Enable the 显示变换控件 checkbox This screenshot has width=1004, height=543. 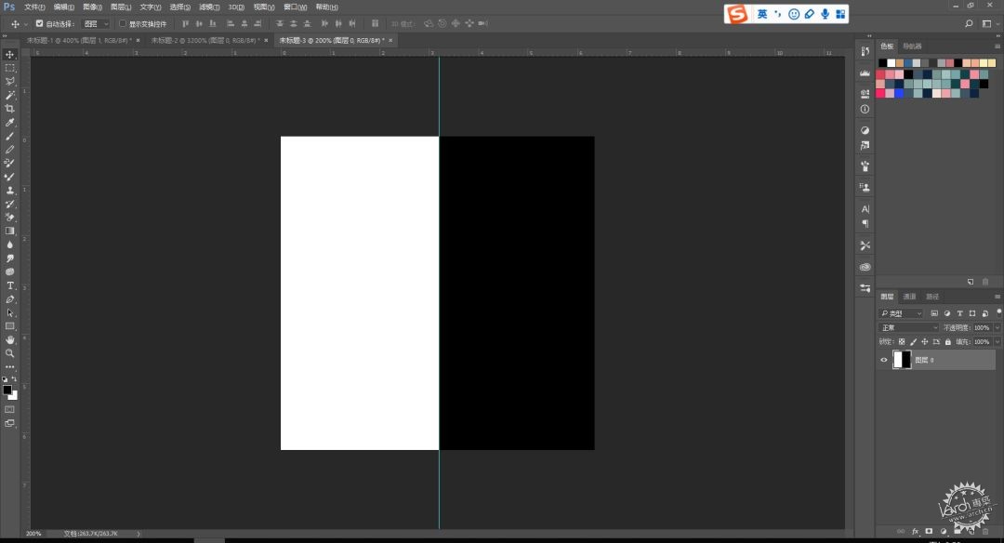click(x=123, y=23)
